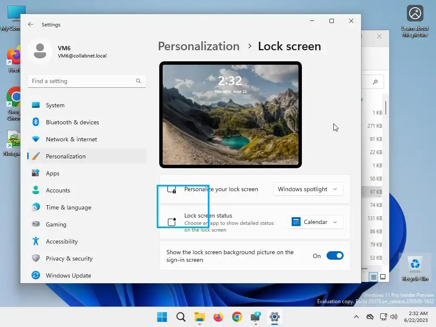The image size is (436, 327).
Task: Open the Recycle Bin desktop icon
Action: (415, 268)
